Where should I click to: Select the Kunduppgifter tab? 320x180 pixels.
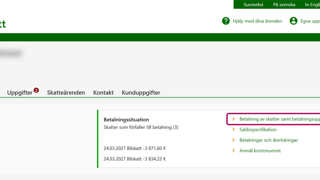141,93
